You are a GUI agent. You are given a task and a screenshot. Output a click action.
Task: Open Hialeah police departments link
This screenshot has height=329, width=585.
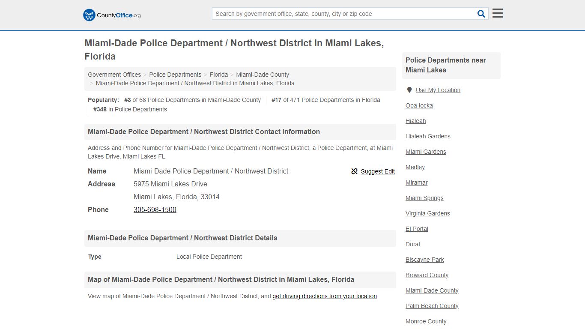pos(416,121)
